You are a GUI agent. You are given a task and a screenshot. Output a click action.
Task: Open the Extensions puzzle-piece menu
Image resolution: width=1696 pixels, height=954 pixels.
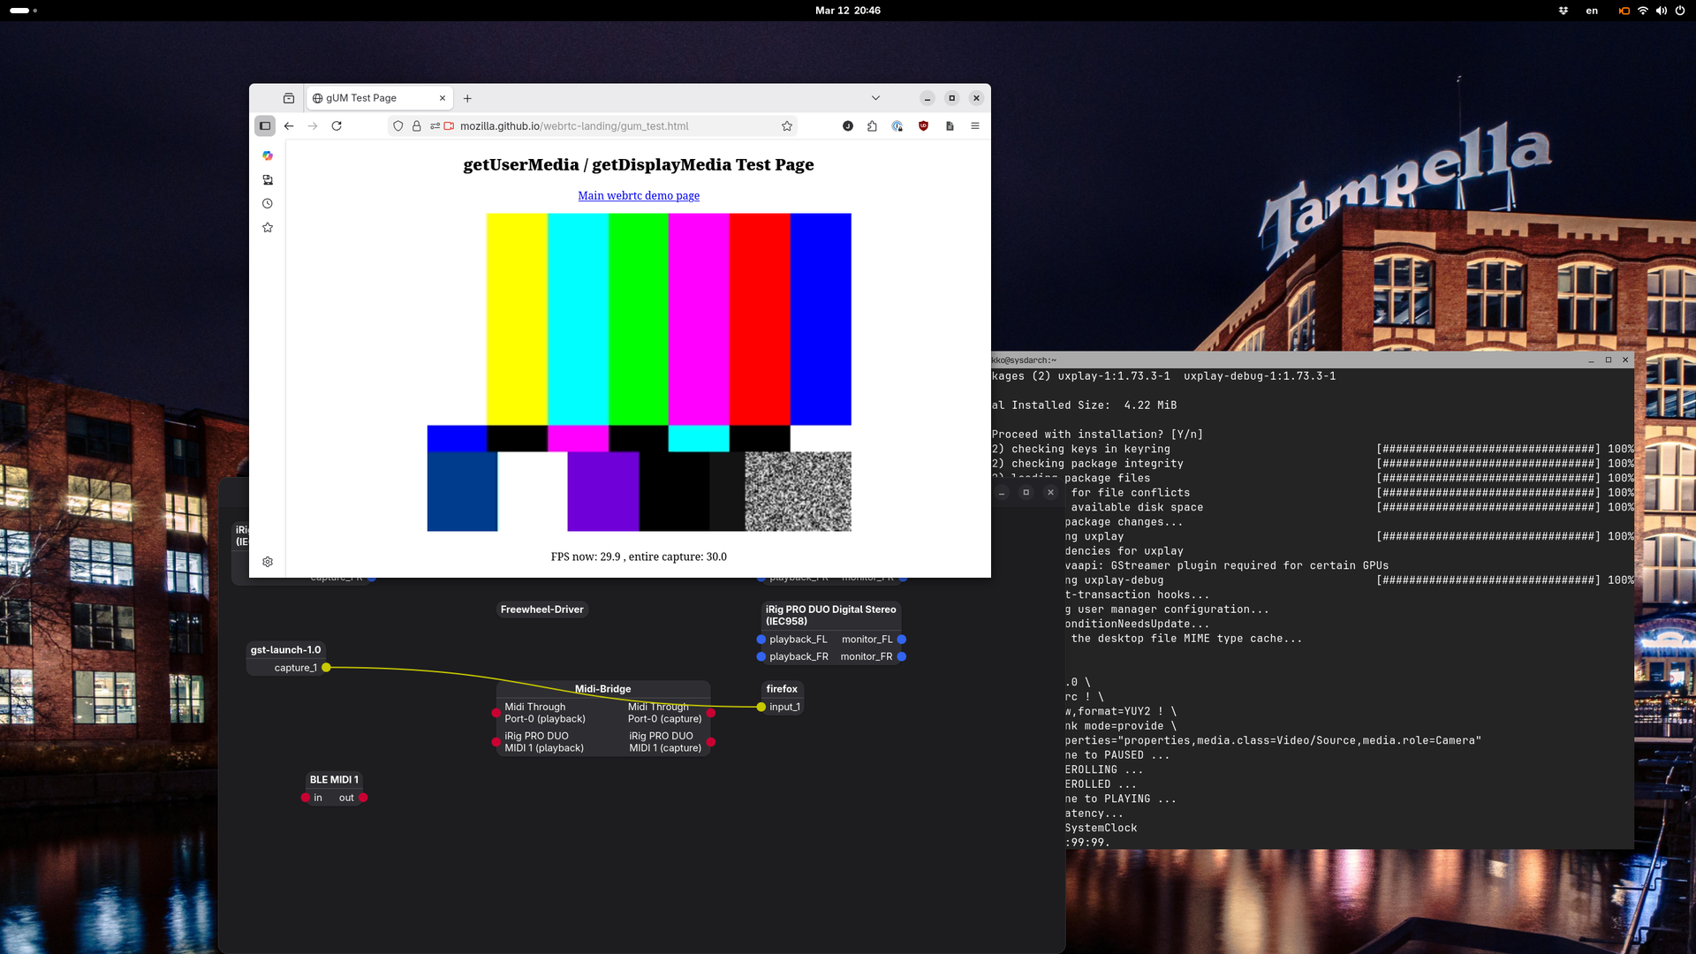click(872, 126)
